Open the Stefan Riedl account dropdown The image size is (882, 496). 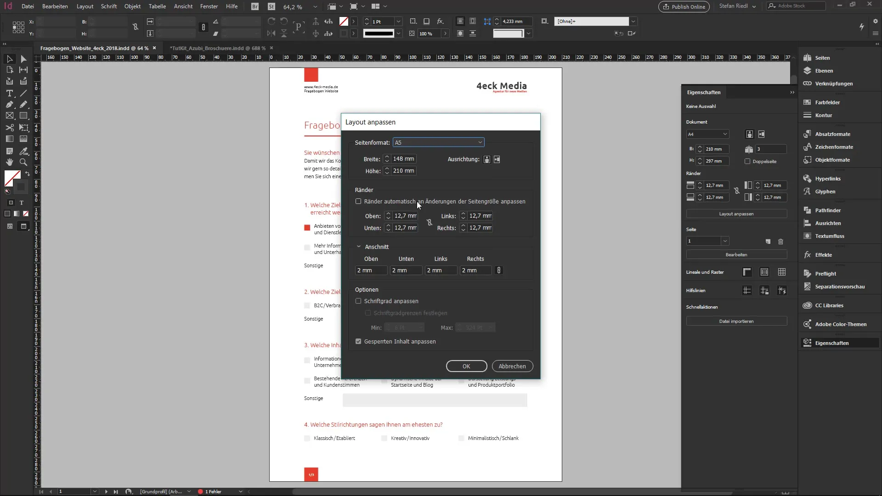point(738,6)
